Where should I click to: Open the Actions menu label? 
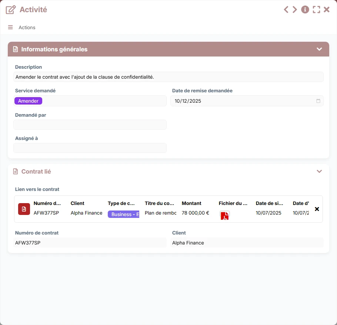click(27, 27)
